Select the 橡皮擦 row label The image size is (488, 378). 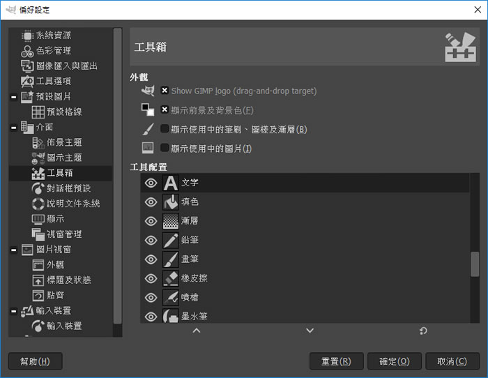195,278
